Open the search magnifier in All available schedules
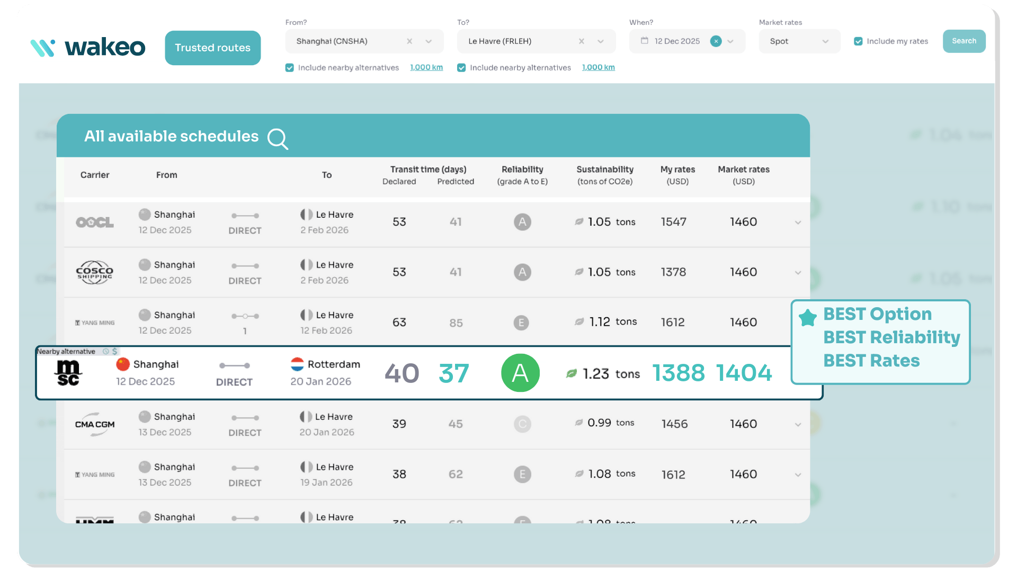This screenshot has width=1017, height=572. (277, 139)
